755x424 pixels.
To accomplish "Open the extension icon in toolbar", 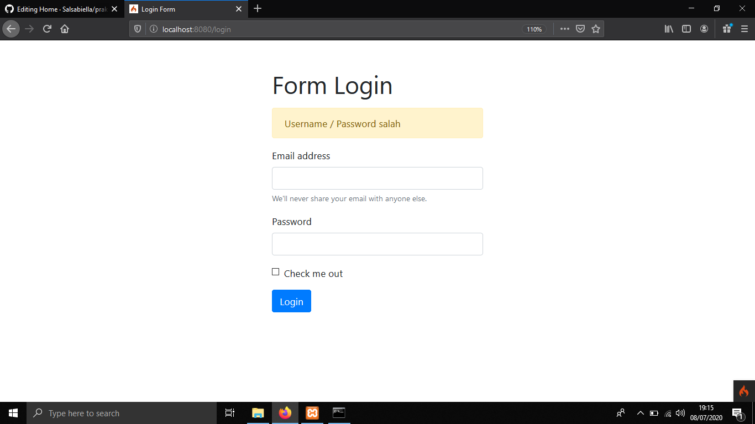I will (x=727, y=29).
